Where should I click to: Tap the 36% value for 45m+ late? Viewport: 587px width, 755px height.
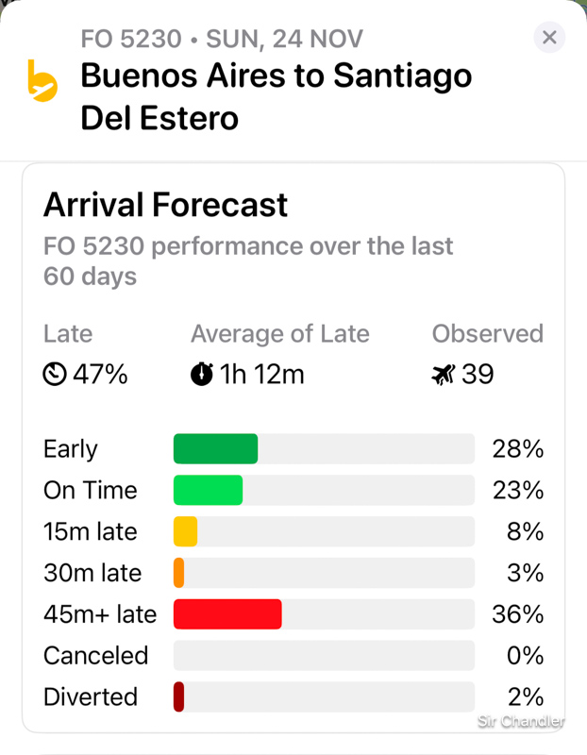click(x=517, y=614)
